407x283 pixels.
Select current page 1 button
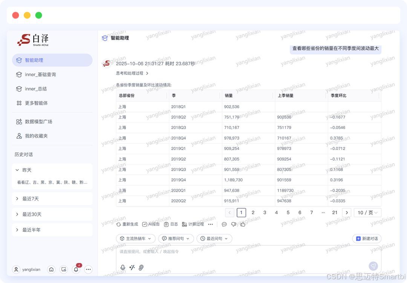click(242, 213)
